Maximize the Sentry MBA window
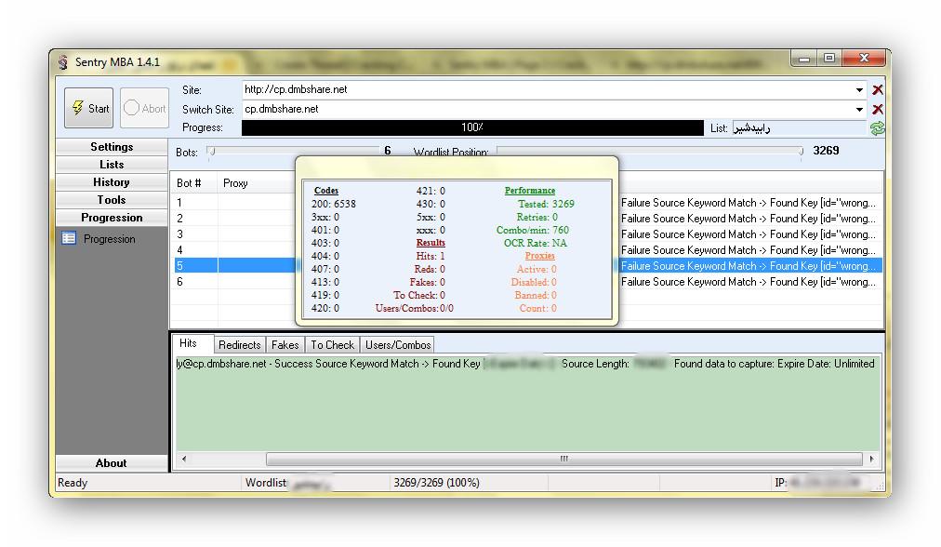This screenshot has width=941, height=547. coord(829,59)
